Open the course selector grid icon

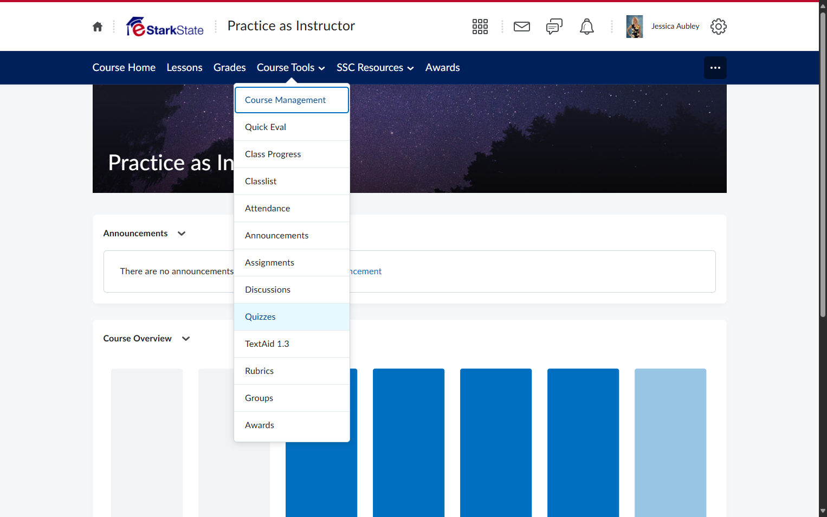pos(480,27)
